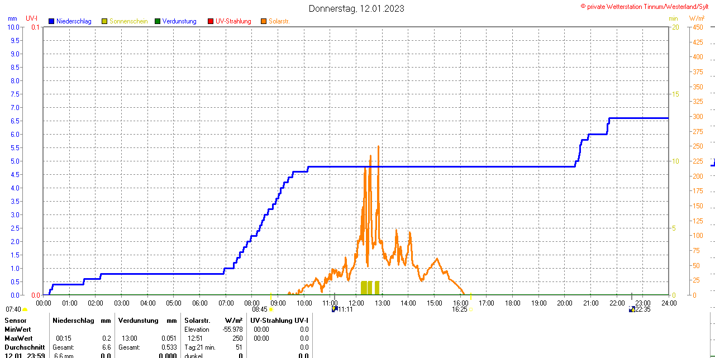This screenshot has width=715, height=358.
Task: Click the Solarstr. column header in table
Action: 197,321
